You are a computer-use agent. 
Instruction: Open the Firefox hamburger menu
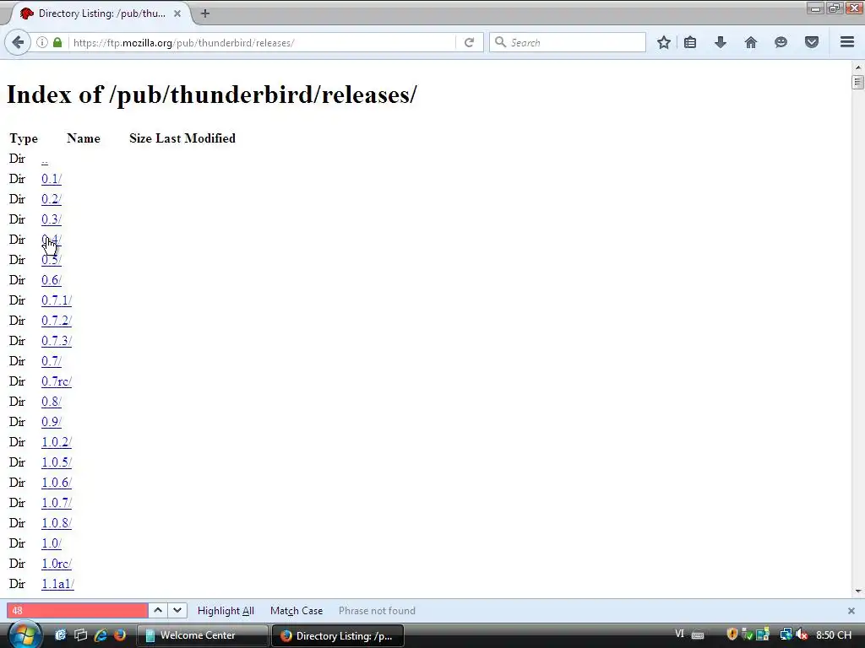pyautogui.click(x=847, y=42)
